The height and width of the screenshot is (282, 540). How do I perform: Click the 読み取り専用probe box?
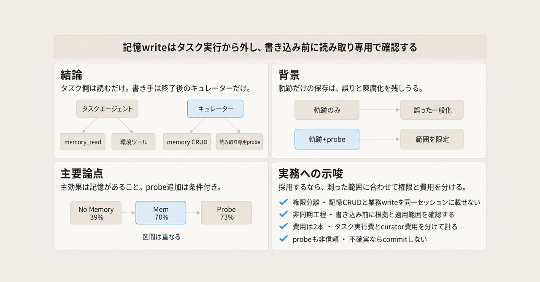tap(240, 142)
